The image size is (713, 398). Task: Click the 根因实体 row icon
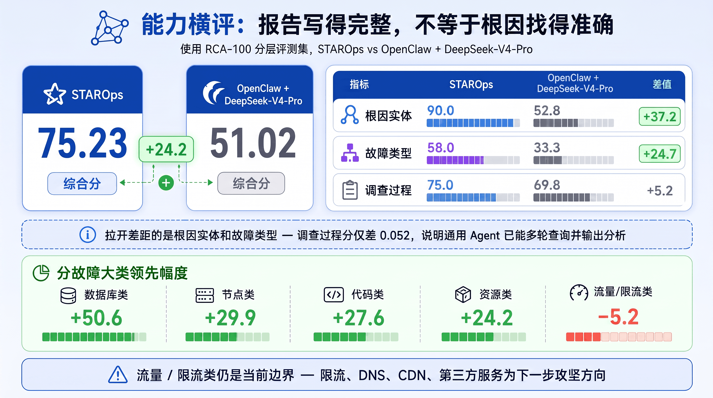coord(350,114)
